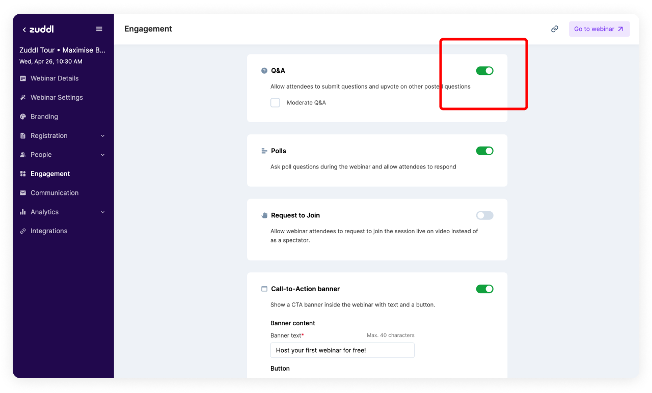
Task: Expand the Registration submenu chevron
Action: click(x=103, y=136)
